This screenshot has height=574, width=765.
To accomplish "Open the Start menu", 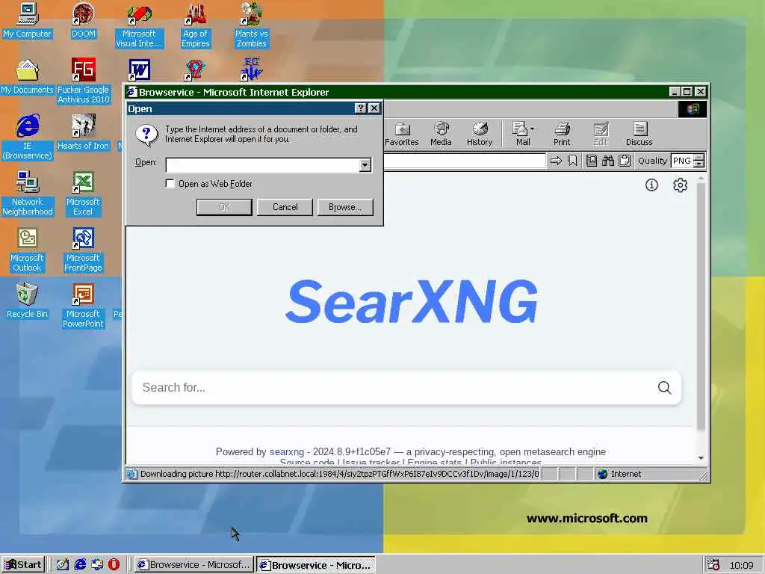I will (x=23, y=565).
